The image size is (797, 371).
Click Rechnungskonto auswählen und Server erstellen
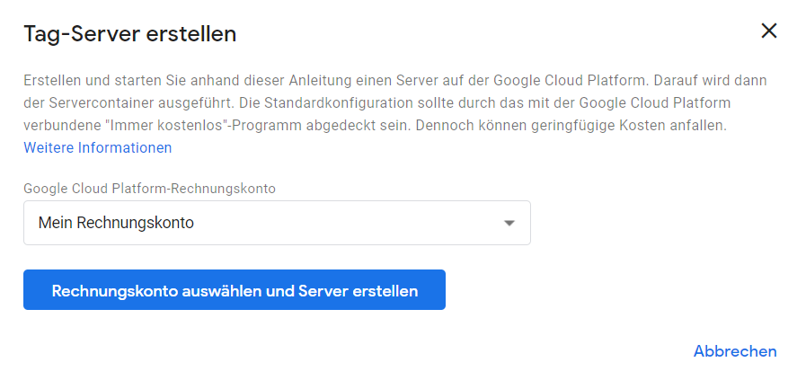235,289
